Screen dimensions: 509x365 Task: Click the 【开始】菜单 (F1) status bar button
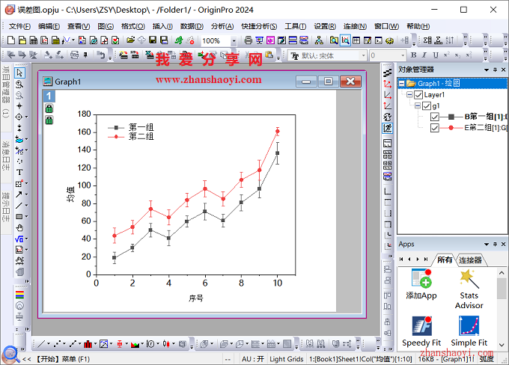[x=62, y=359]
